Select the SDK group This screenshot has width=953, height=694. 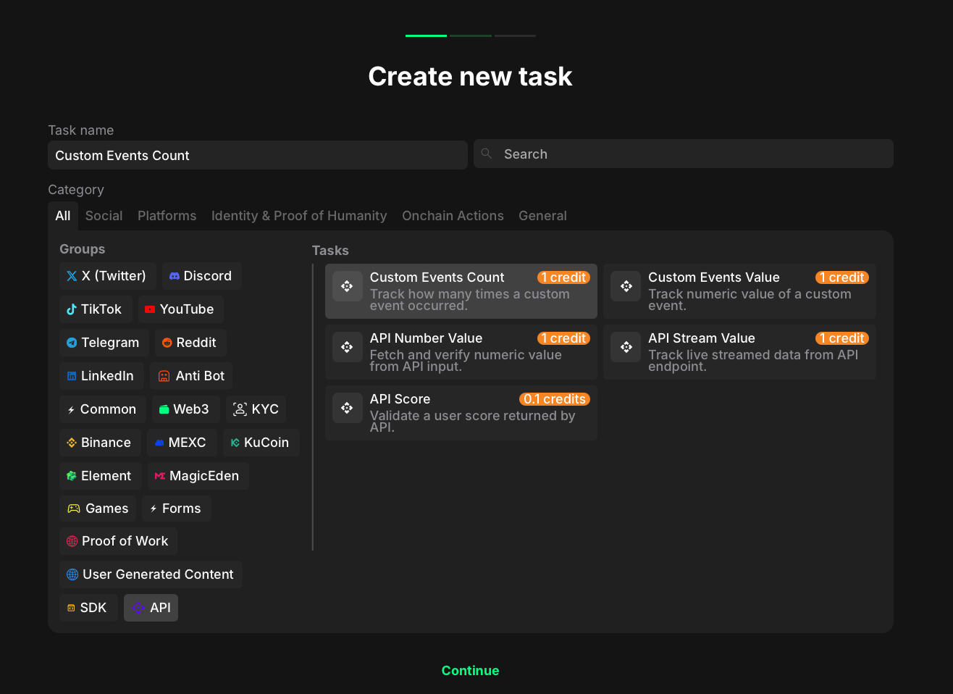(88, 608)
